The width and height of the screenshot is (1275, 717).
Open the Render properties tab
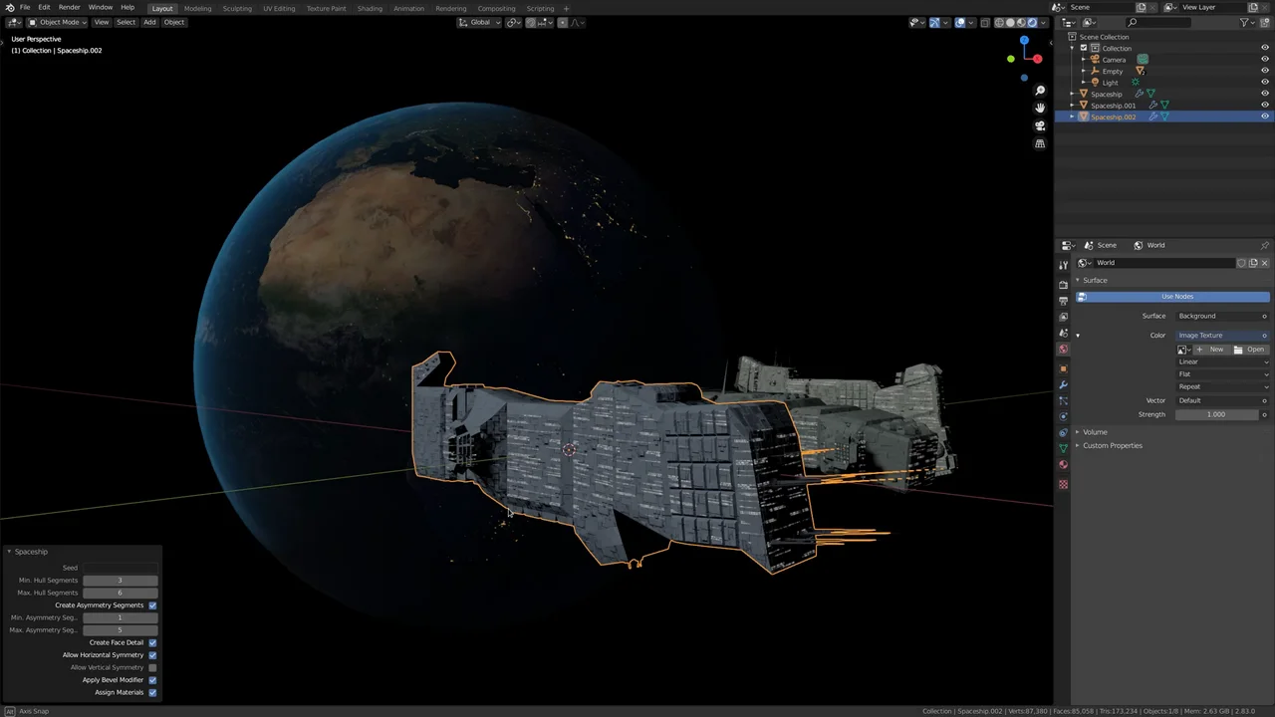(x=1063, y=285)
